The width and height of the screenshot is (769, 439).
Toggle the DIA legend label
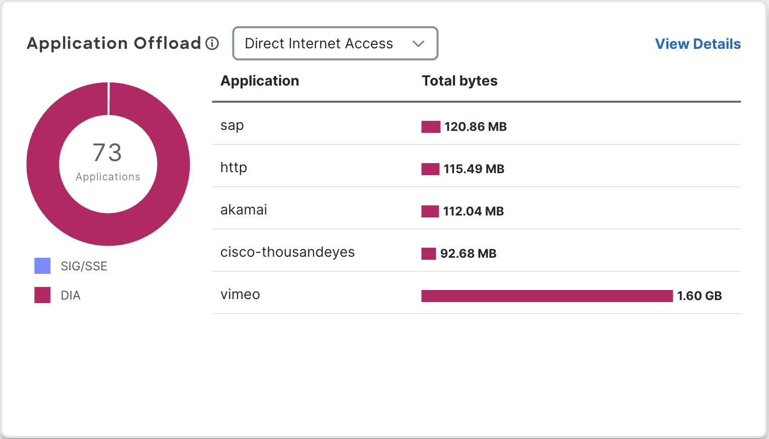coord(70,296)
